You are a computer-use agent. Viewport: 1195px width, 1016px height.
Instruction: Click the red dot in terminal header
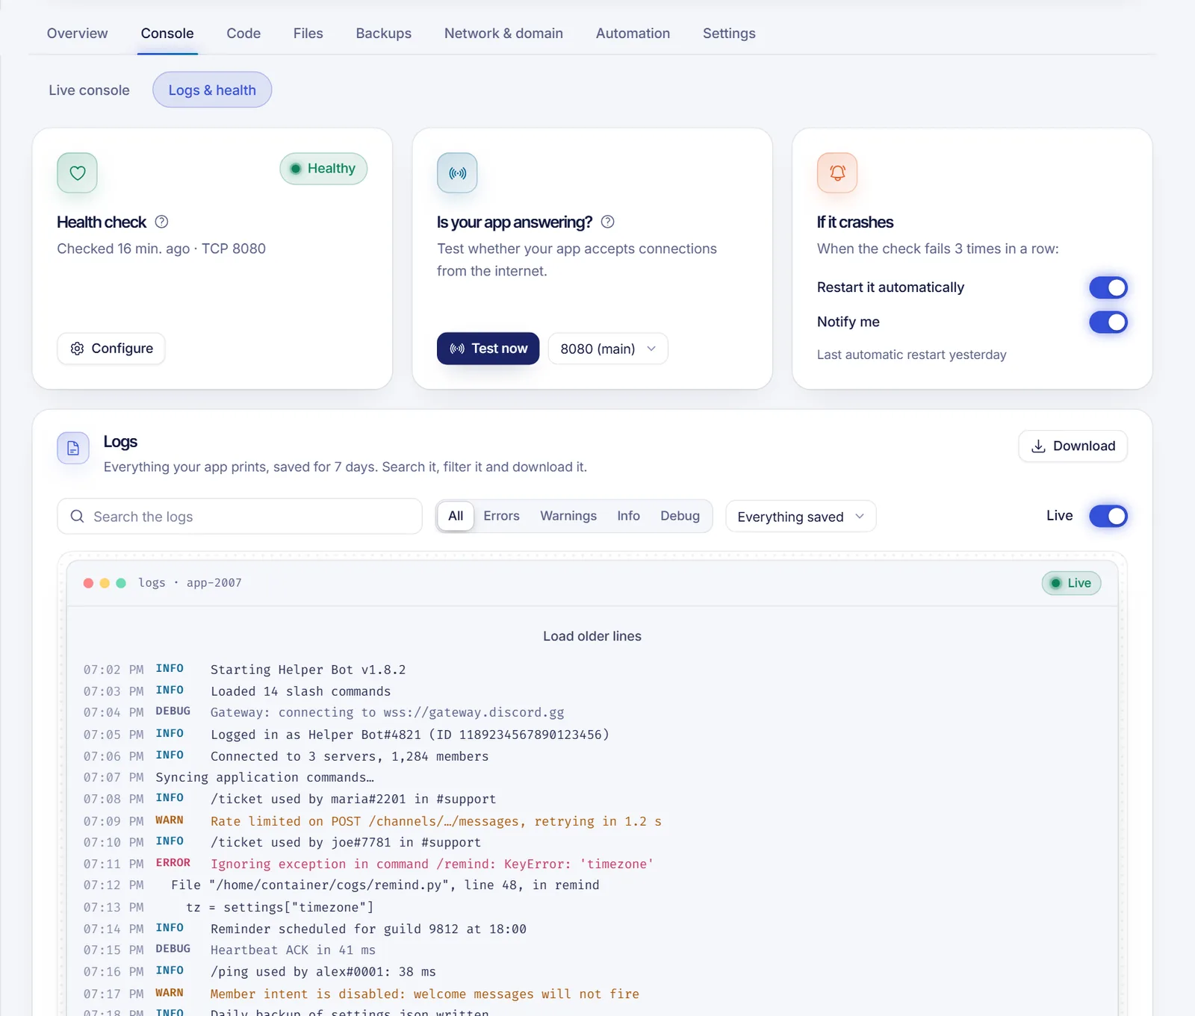click(x=88, y=583)
